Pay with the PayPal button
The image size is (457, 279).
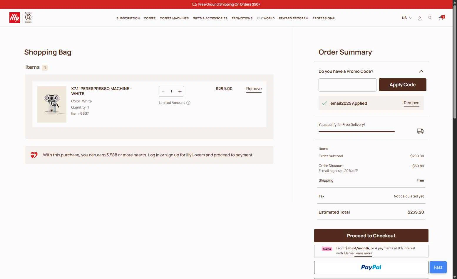coord(371,267)
